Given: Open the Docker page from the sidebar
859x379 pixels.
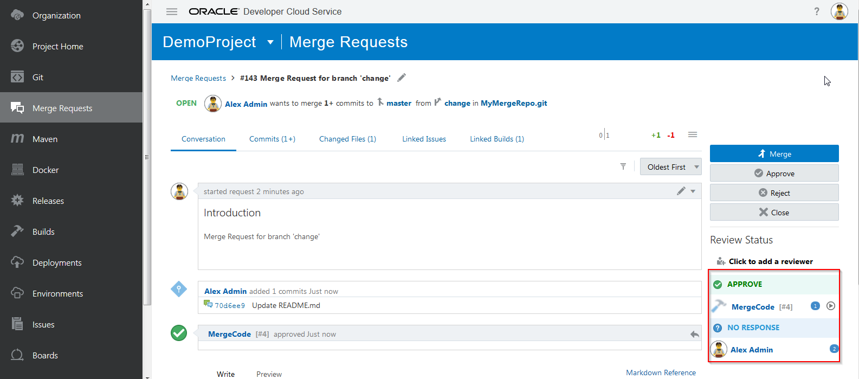Looking at the screenshot, I should pos(46,170).
